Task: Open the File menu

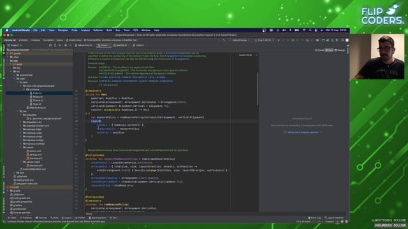Action: (35, 31)
